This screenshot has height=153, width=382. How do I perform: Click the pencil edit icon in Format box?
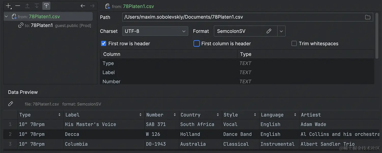tap(269, 31)
